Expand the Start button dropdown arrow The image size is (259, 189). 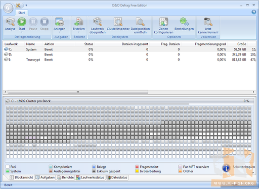22,32
